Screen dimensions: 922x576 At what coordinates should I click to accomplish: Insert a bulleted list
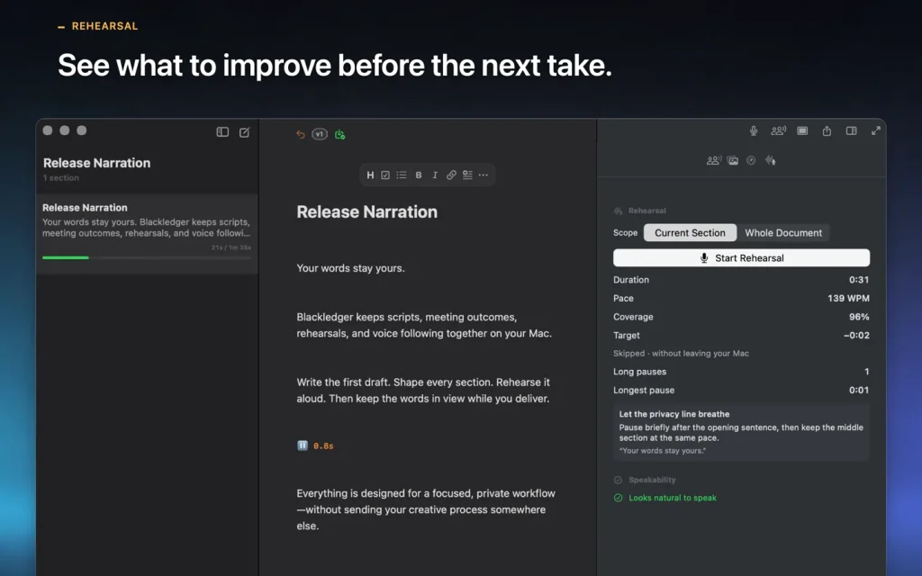402,175
